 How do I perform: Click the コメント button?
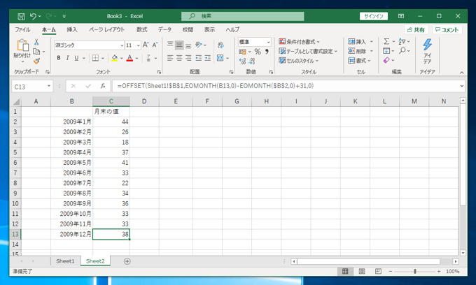pyautogui.click(x=447, y=29)
